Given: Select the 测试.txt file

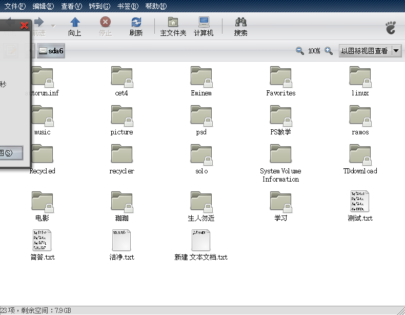Looking at the screenshot, I should [360, 206].
